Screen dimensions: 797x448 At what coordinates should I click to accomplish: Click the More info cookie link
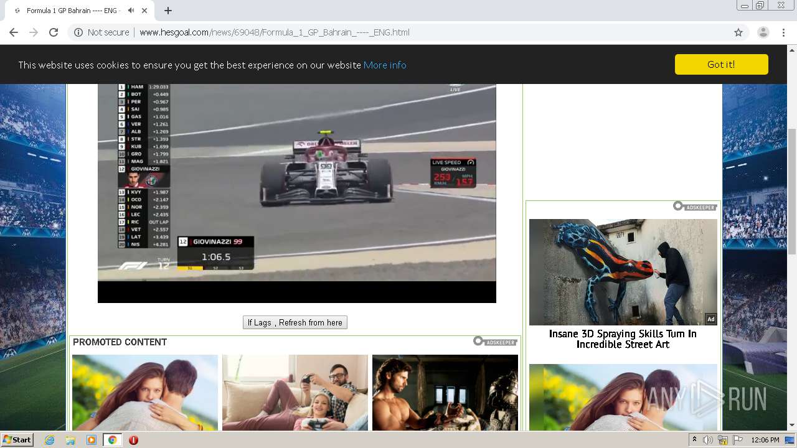(x=385, y=65)
